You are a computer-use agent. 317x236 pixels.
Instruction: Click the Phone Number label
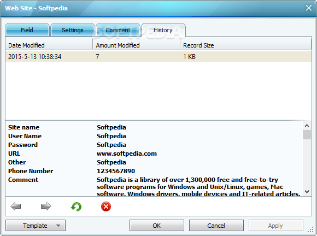pyautogui.click(x=31, y=171)
